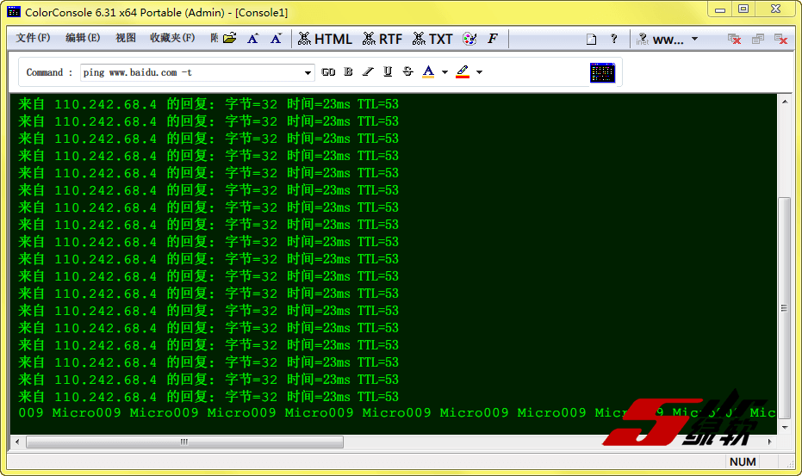Export console output as RTF
802x476 pixels.
(382, 39)
